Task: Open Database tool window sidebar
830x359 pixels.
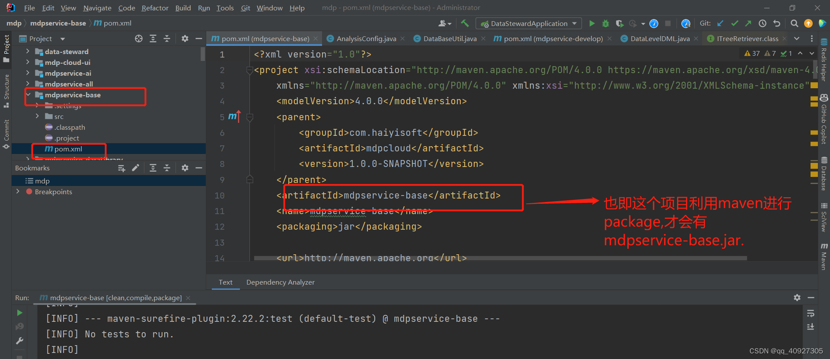Action: coord(824,173)
